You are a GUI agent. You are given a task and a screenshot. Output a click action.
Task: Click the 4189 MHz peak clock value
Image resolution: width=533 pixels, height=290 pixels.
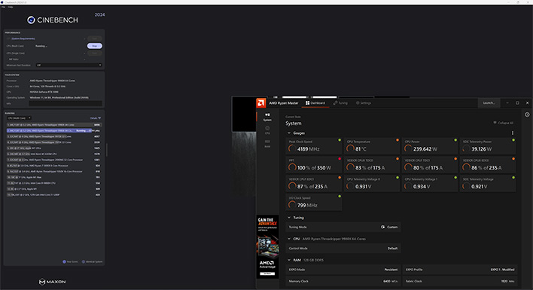point(309,149)
